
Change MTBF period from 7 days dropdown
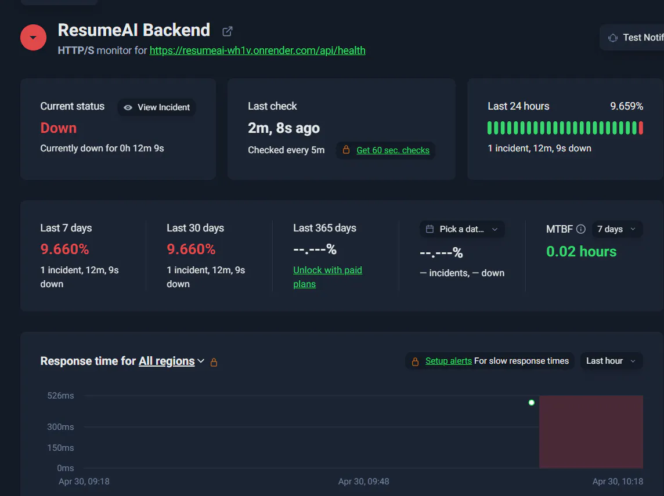click(x=617, y=229)
